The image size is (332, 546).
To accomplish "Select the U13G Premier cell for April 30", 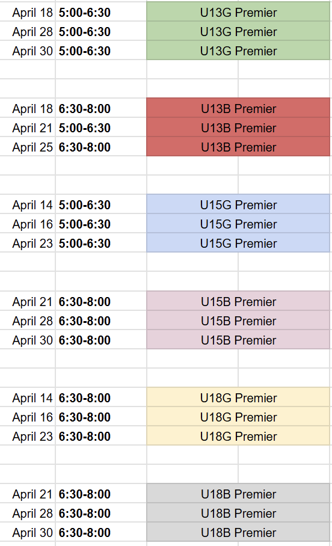I will (238, 51).
